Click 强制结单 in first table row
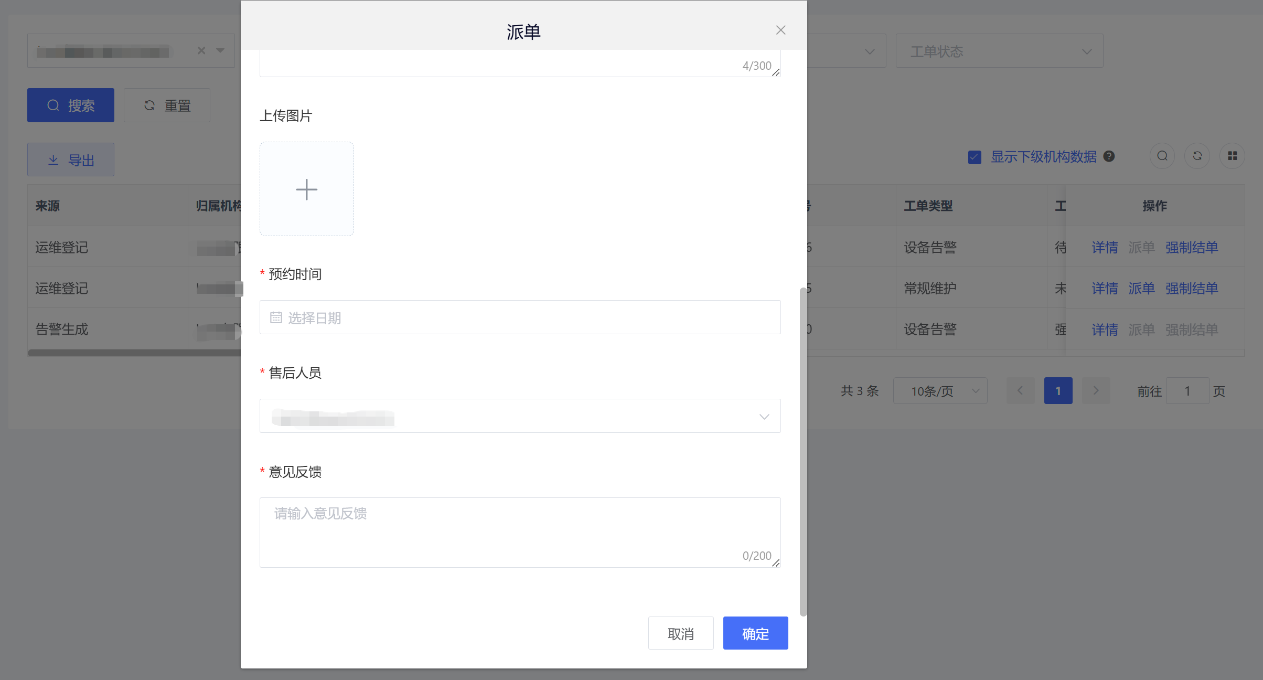The width and height of the screenshot is (1263, 680). pos(1191,247)
